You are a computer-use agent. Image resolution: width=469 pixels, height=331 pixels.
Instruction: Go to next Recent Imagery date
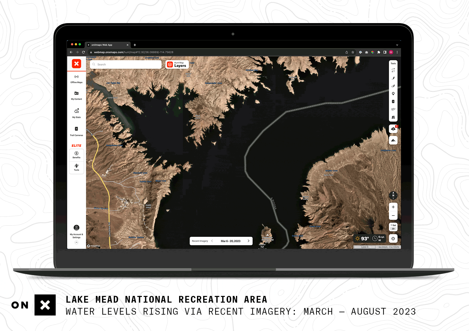click(249, 241)
